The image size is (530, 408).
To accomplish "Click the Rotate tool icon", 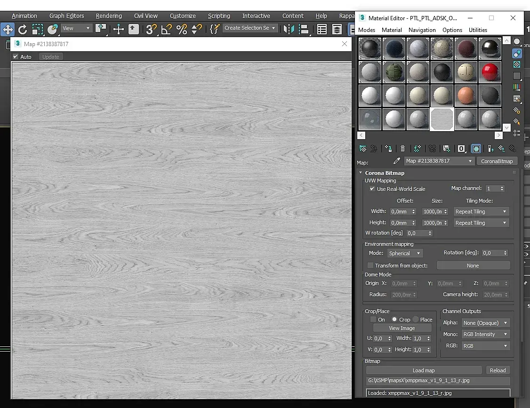I will pyautogui.click(x=23, y=29).
